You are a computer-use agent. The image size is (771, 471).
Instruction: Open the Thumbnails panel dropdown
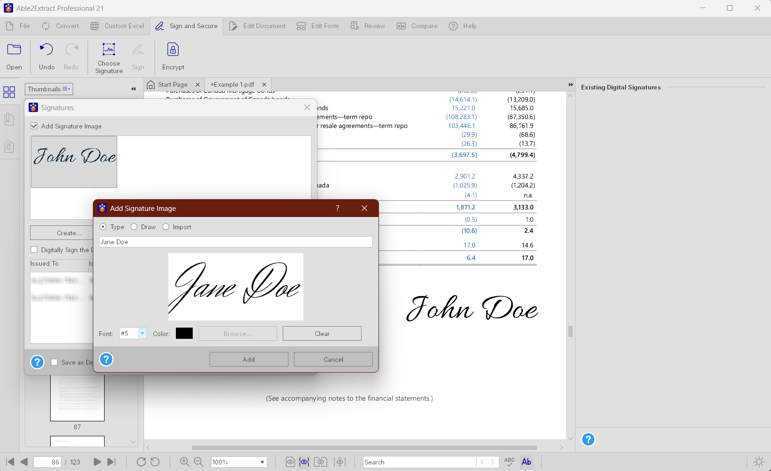49,89
